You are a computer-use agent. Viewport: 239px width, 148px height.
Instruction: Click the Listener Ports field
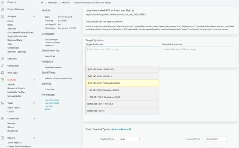click(215, 139)
